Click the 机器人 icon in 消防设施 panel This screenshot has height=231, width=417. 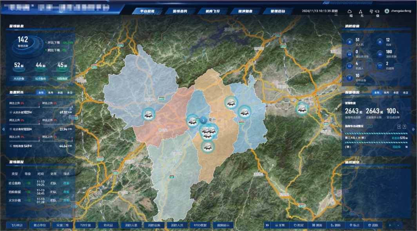tap(349, 65)
